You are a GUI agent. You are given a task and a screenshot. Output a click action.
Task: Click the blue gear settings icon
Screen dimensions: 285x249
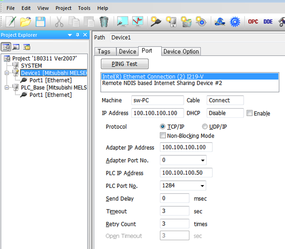(x=235, y=22)
